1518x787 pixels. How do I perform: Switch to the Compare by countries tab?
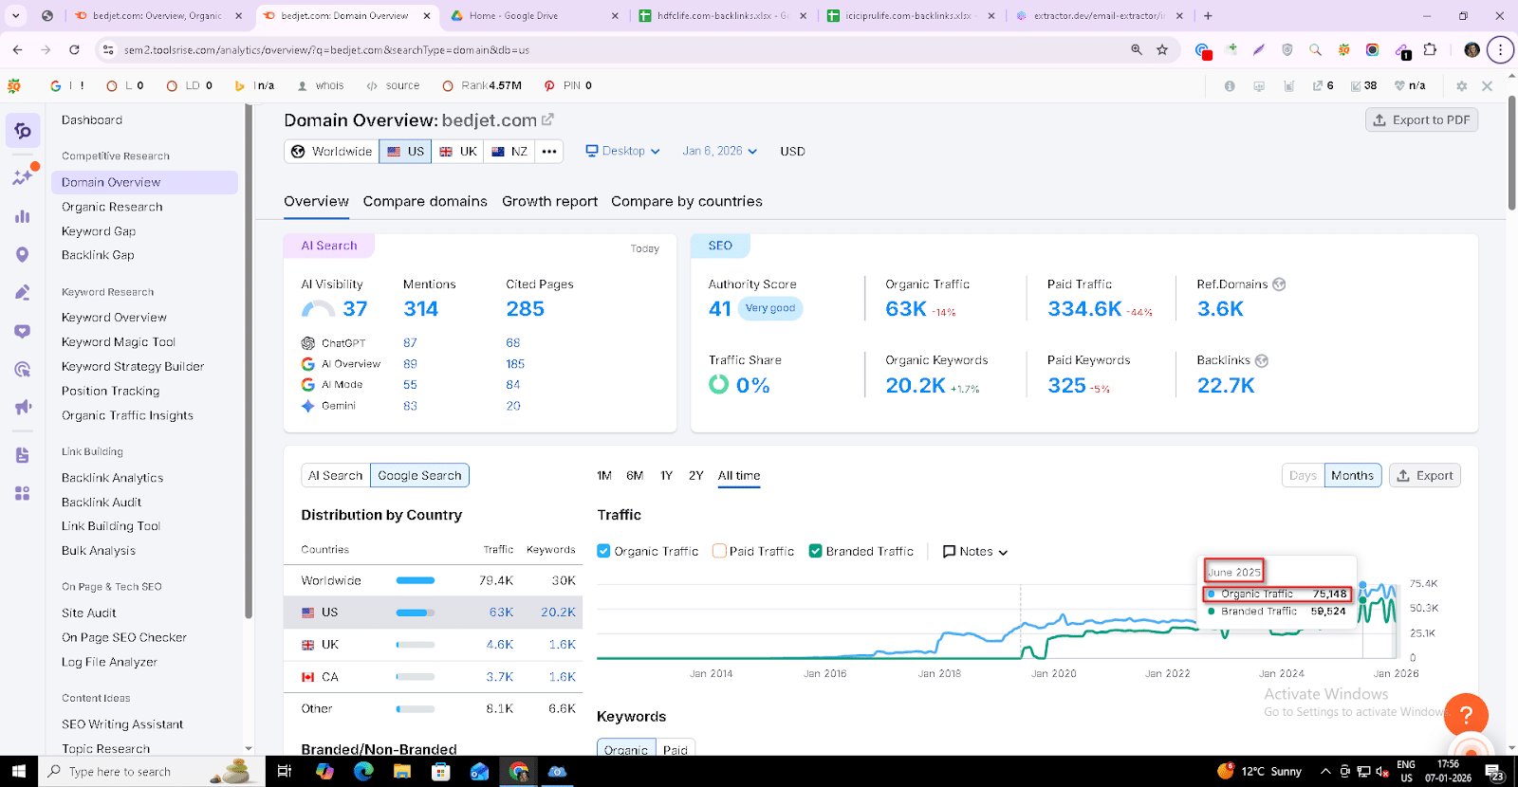pyautogui.click(x=687, y=201)
